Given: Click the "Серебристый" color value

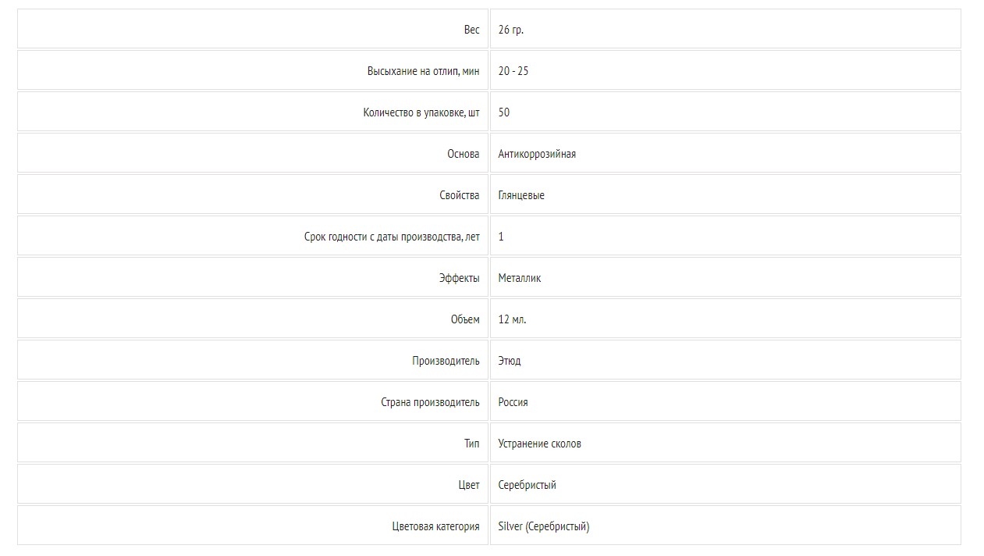Looking at the screenshot, I should click(x=527, y=485).
